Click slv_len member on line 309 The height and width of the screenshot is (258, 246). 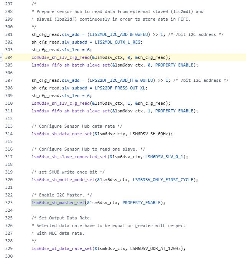pos(71,96)
